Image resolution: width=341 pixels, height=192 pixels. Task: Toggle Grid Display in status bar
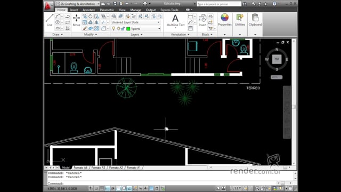pyautogui.click(x=102, y=188)
